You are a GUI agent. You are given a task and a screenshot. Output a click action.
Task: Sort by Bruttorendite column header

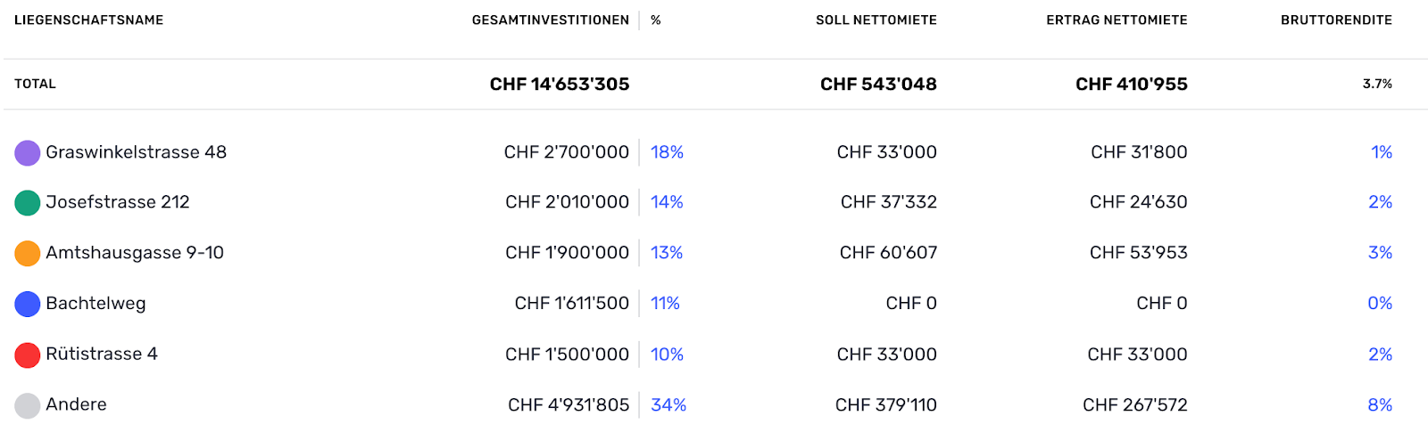click(x=1336, y=20)
